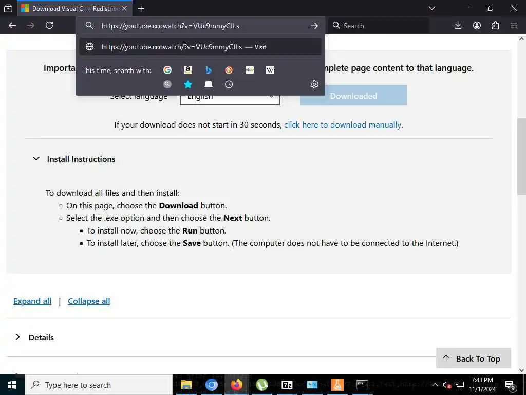Click the Back To Top button

pyautogui.click(x=473, y=358)
